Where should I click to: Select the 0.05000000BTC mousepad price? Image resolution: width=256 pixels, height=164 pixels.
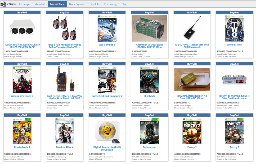97,154
